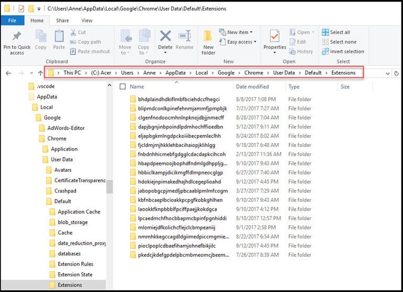The height and width of the screenshot is (292, 403).
Task: Toggle the select-all checkbox beside Name
Action: point(123,87)
